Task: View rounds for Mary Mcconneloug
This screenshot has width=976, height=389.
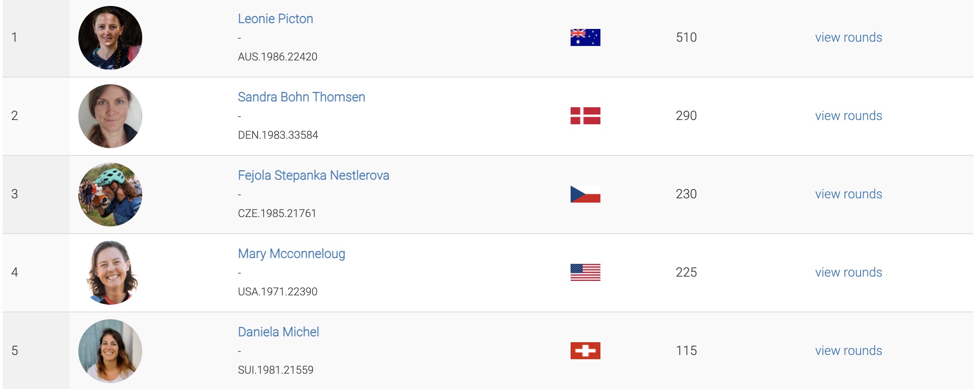Action: tap(848, 272)
